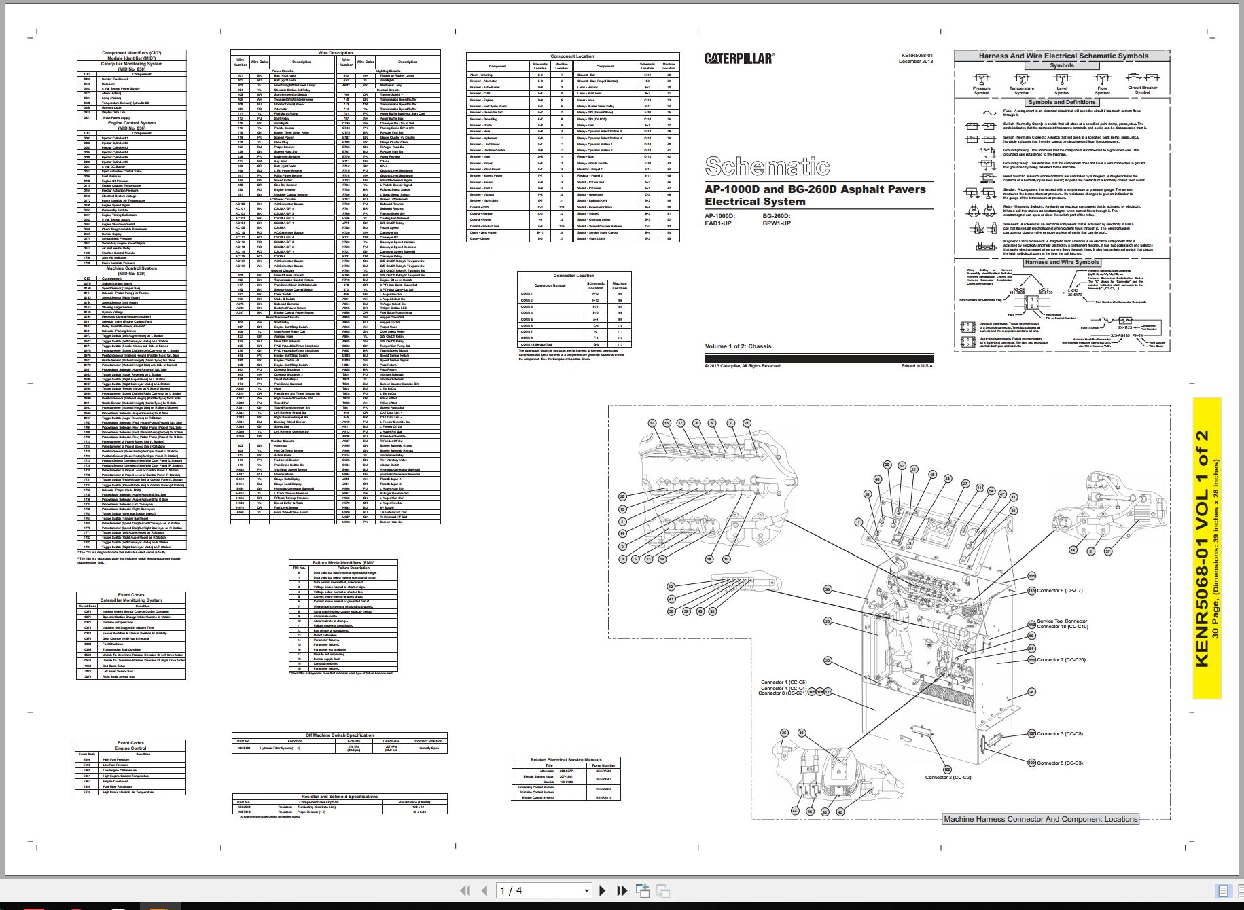The height and width of the screenshot is (910, 1244).
Task: Jump to the last page
Action: click(621, 890)
